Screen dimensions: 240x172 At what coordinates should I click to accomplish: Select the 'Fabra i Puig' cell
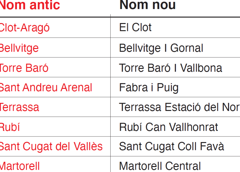coord(149,88)
